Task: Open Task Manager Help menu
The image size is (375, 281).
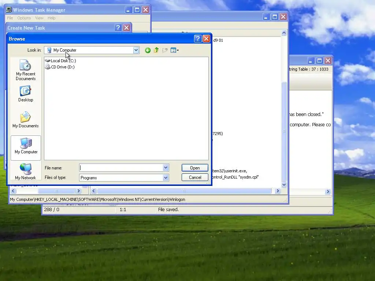Action: pyautogui.click(x=51, y=18)
